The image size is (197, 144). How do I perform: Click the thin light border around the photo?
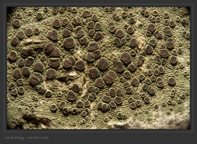click(x=98, y=4)
